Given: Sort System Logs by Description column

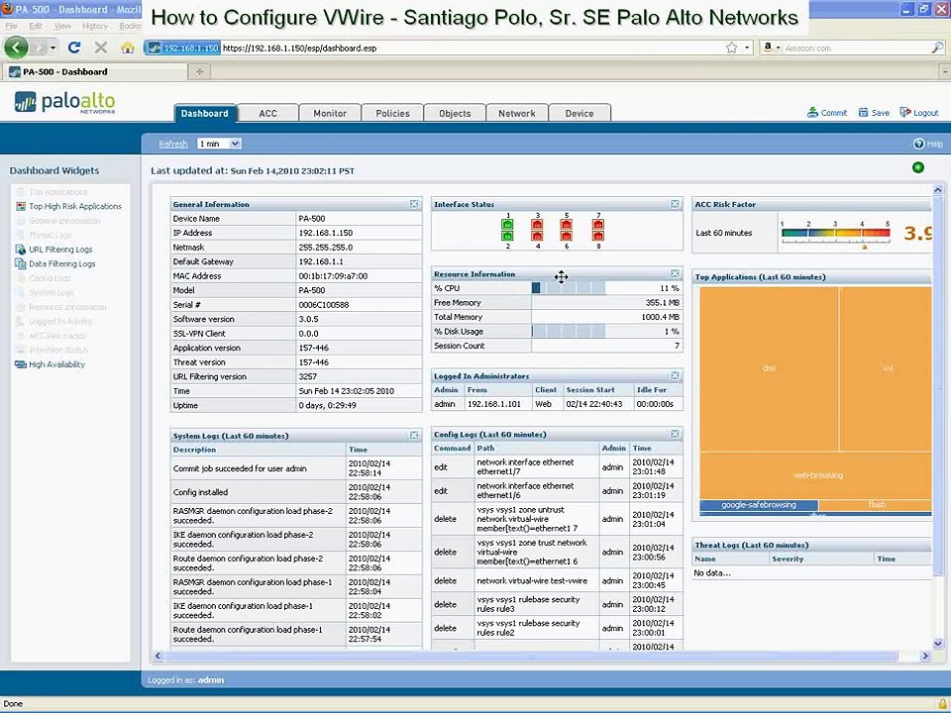Looking at the screenshot, I should (x=258, y=450).
